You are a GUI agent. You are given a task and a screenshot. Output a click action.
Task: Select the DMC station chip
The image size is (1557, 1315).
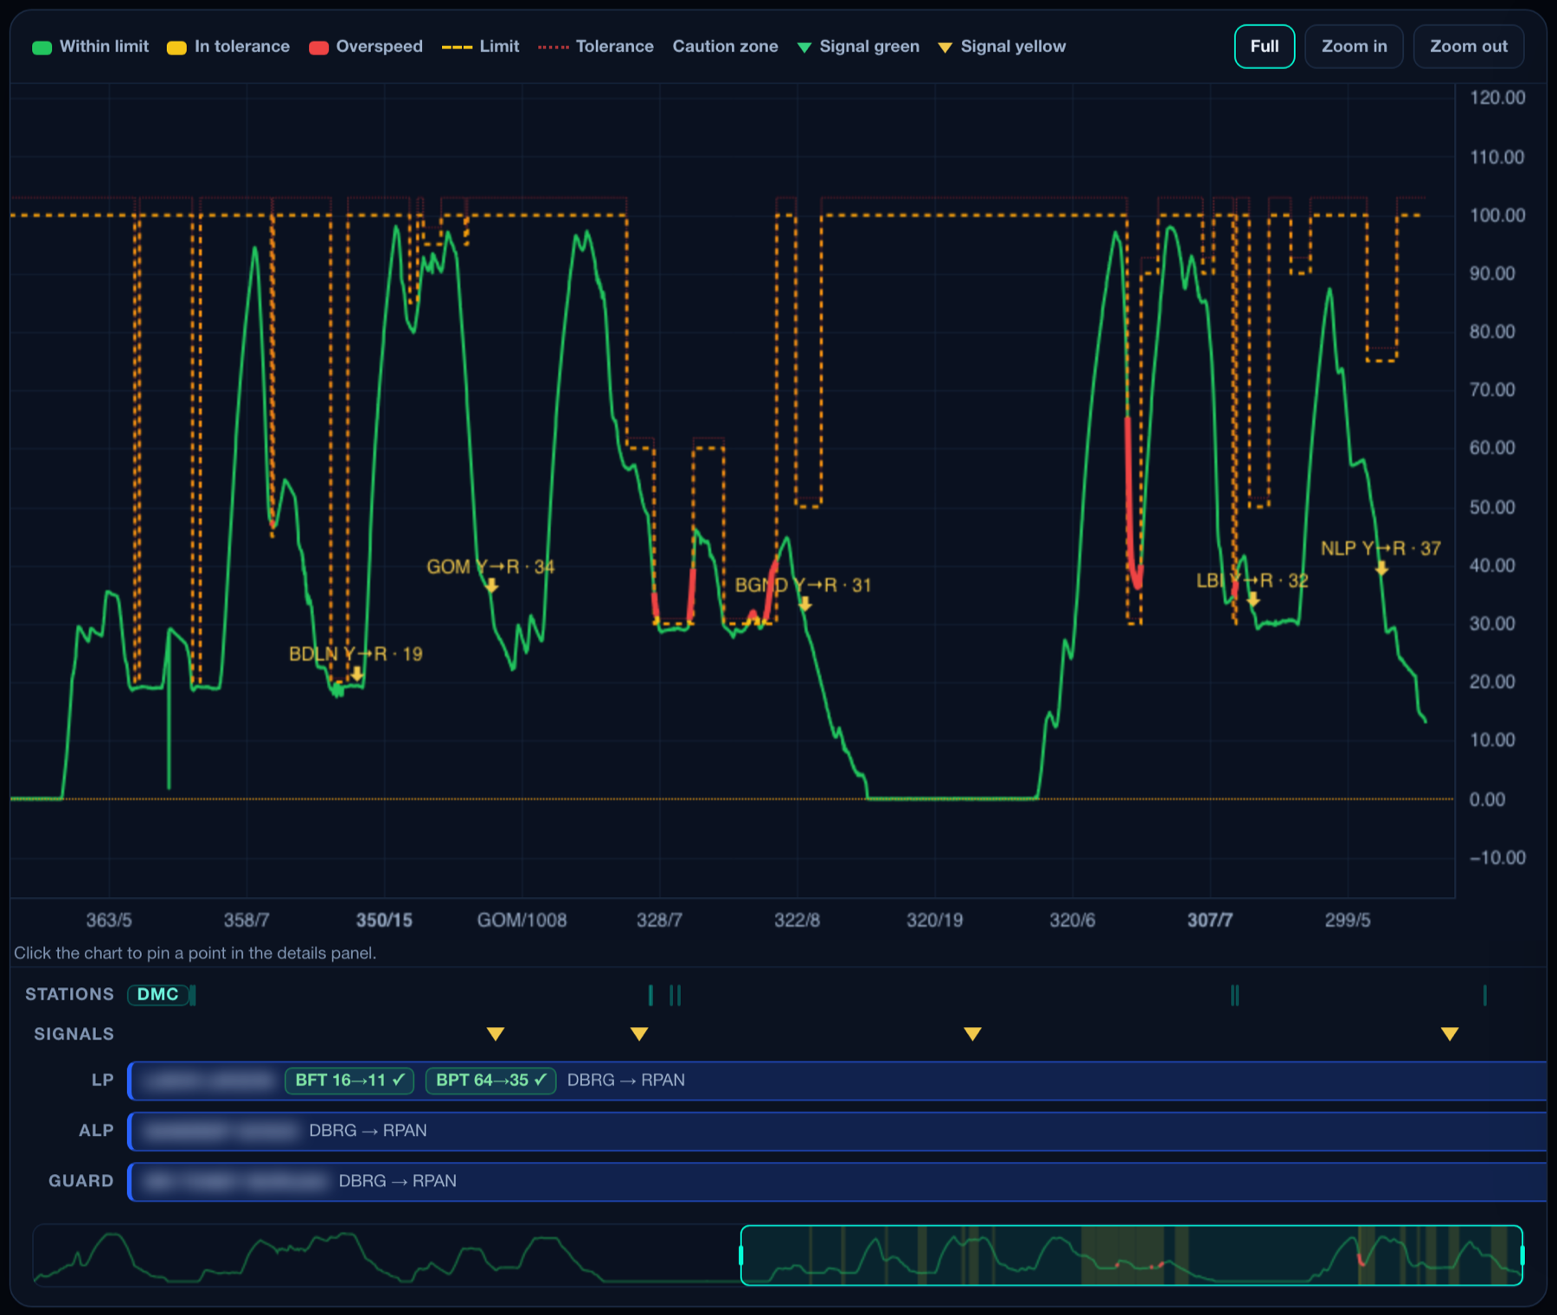pos(158,995)
